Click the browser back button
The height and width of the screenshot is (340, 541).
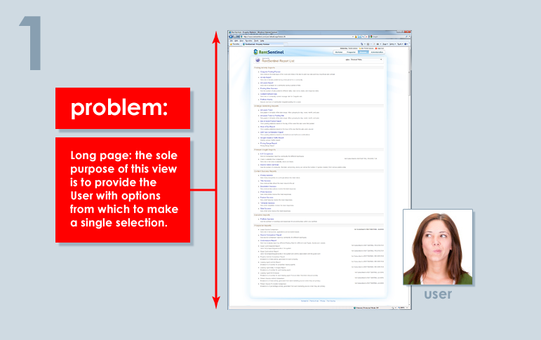(232, 37)
